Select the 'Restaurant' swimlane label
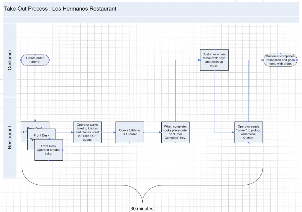 point(10,137)
